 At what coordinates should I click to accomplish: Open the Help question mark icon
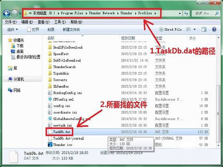pyautogui.click(x=214, y=29)
